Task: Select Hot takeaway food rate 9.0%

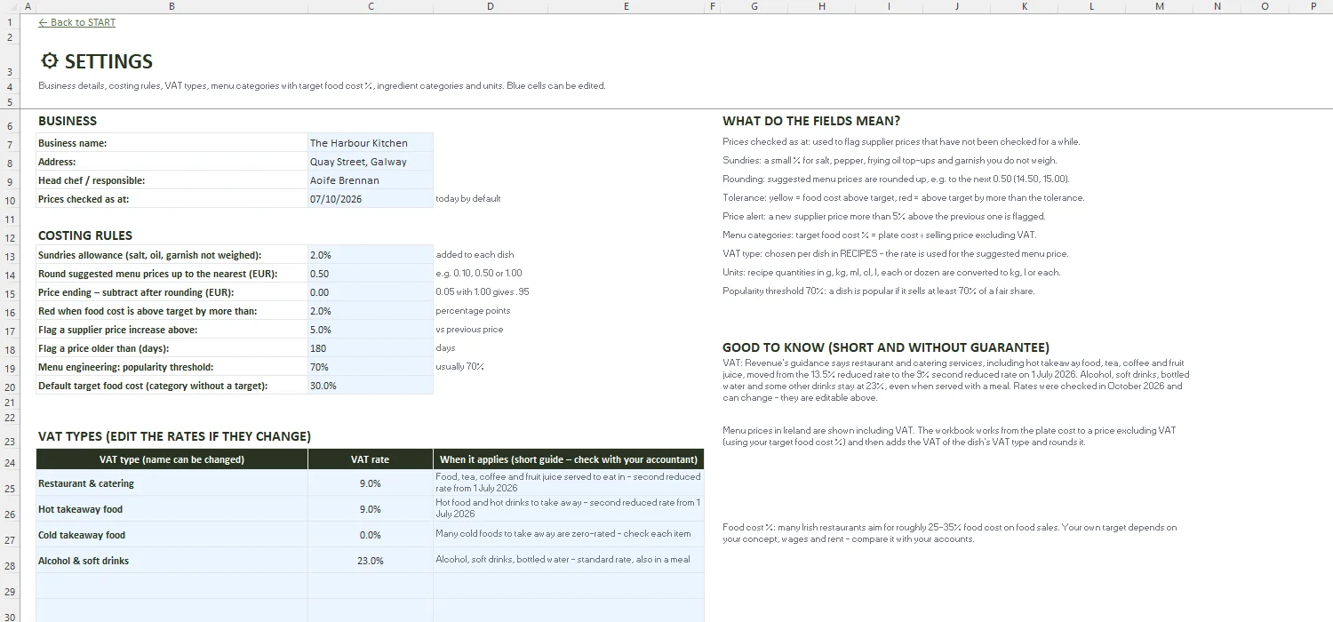Action: click(x=371, y=509)
